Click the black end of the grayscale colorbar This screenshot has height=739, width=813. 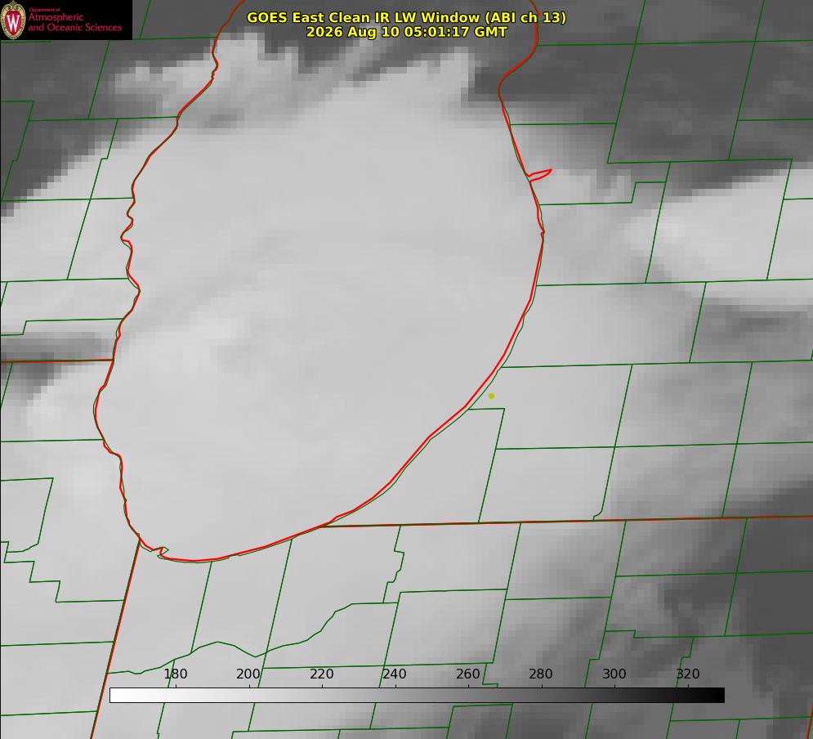[x=717, y=695]
